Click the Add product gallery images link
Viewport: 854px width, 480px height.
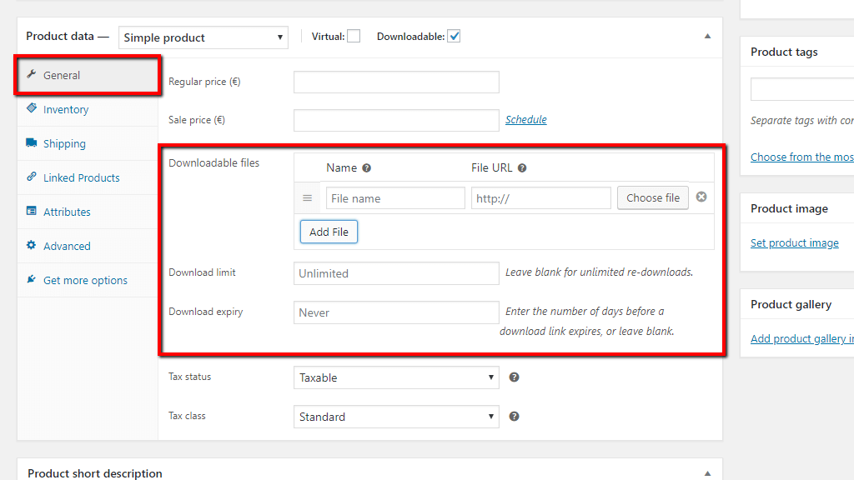(801, 339)
